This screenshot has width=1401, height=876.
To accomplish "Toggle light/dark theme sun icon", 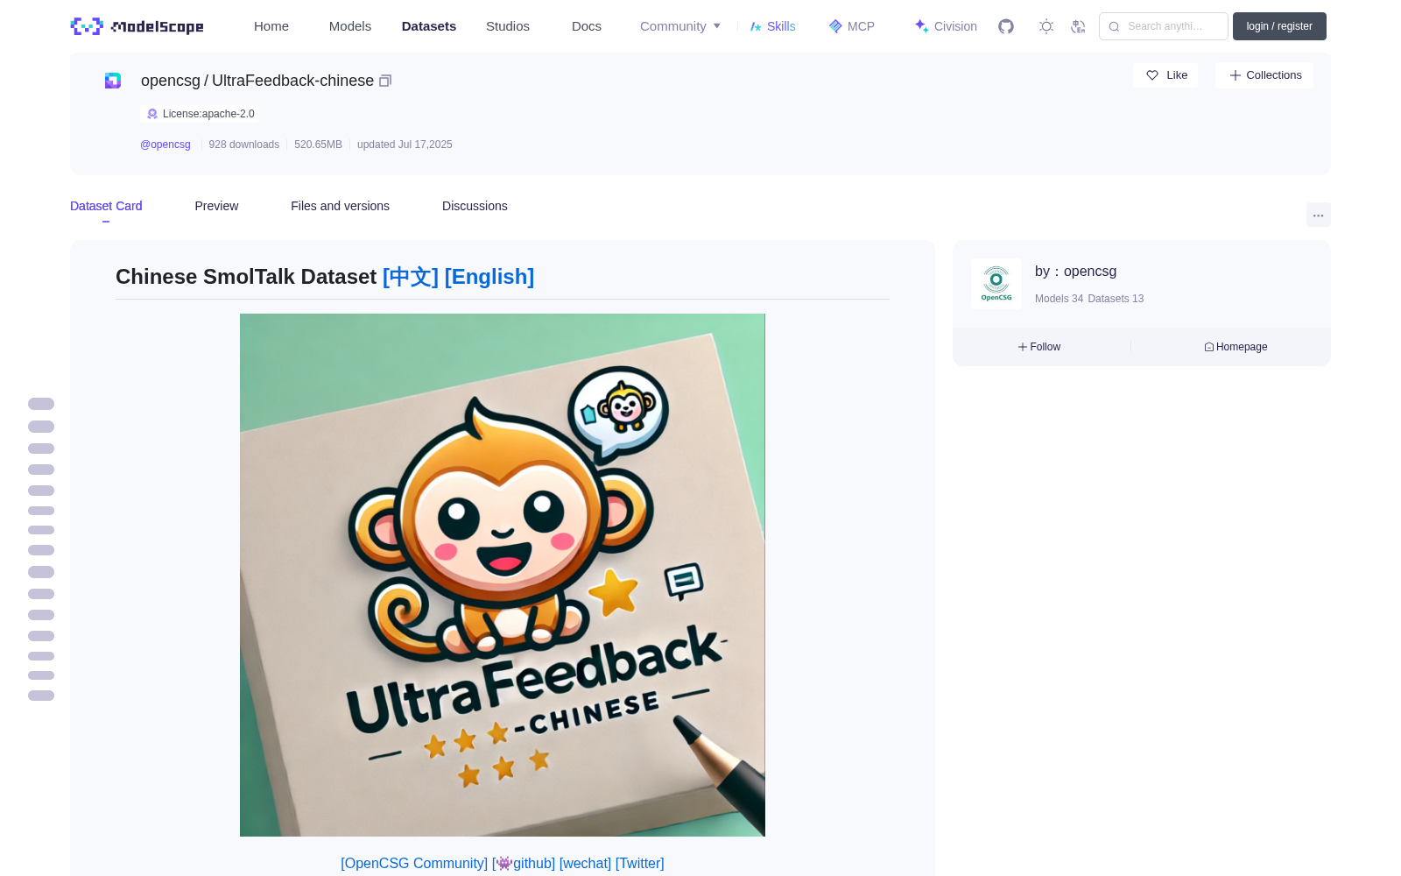I will point(1046,26).
